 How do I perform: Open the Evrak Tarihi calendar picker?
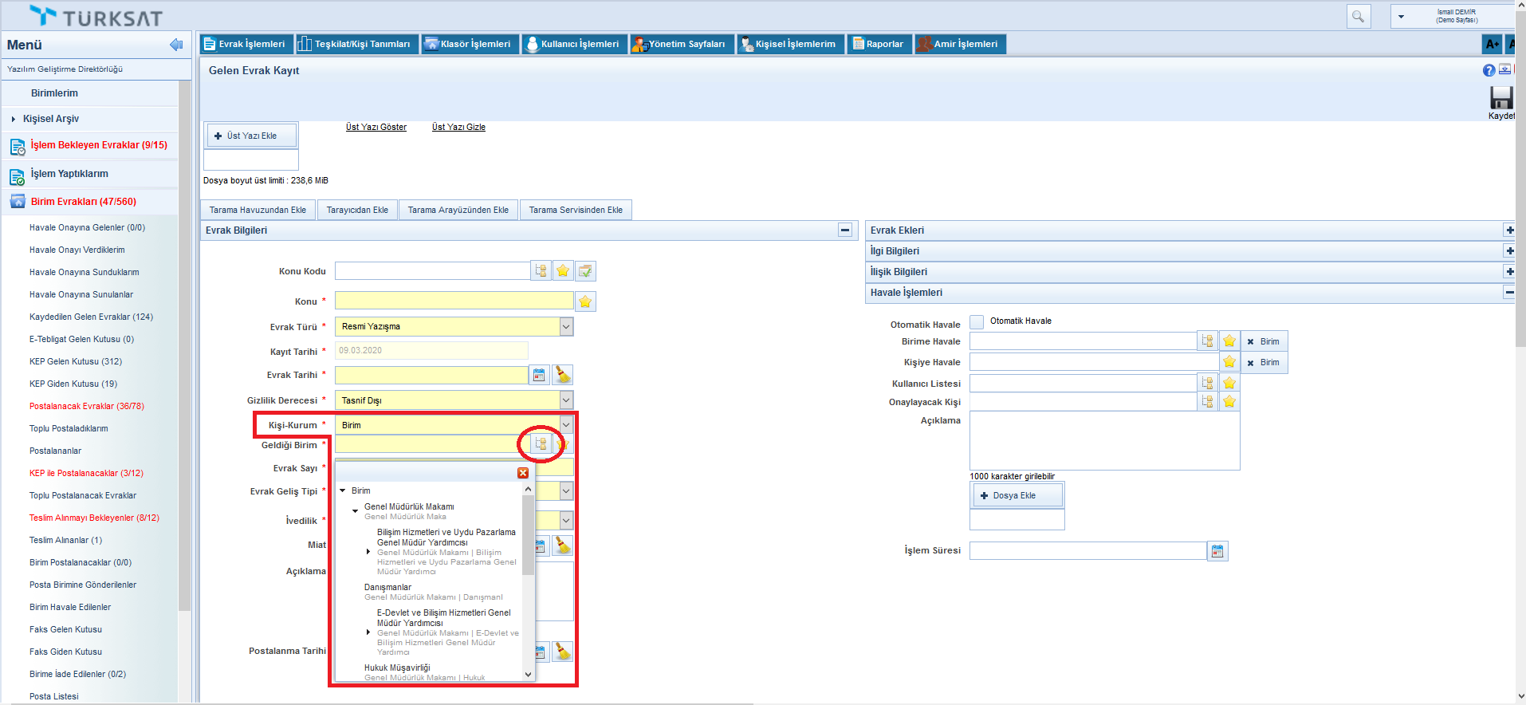(x=539, y=375)
